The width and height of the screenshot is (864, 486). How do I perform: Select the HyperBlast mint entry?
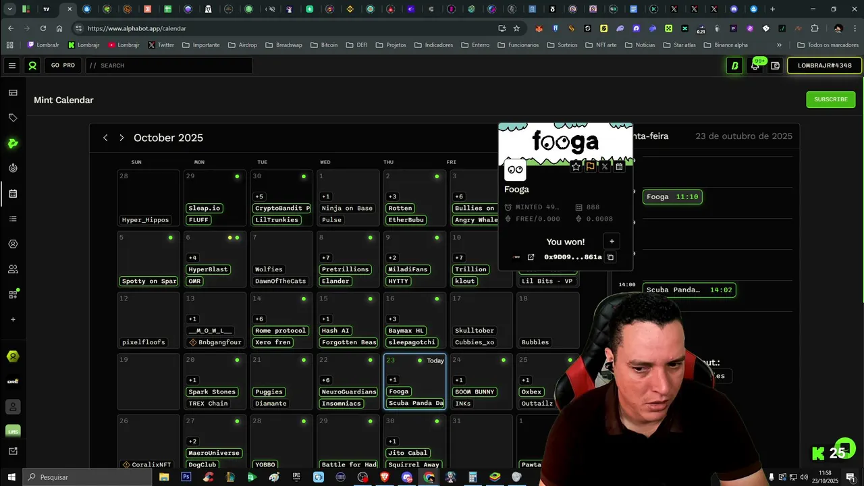click(209, 269)
